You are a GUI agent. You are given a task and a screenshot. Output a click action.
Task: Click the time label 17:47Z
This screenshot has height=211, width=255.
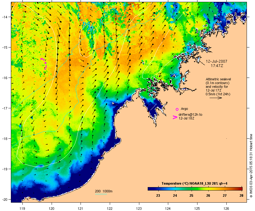pyautogui.click(x=217, y=66)
